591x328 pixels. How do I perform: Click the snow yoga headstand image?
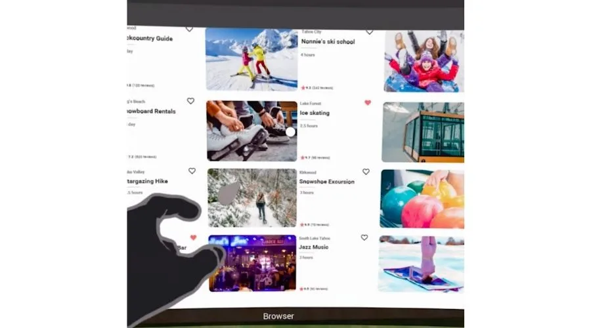coord(421,263)
